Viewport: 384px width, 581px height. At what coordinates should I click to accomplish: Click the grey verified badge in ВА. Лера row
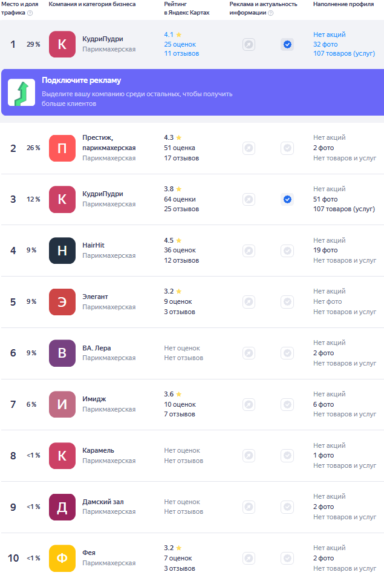click(x=287, y=353)
